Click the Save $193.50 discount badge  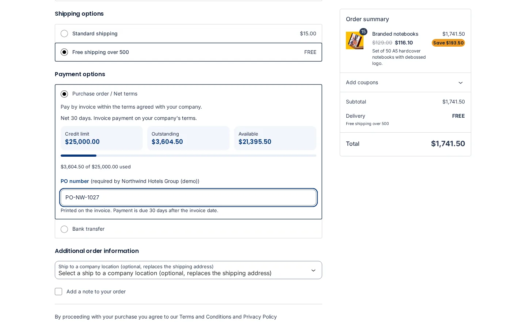pyautogui.click(x=448, y=43)
